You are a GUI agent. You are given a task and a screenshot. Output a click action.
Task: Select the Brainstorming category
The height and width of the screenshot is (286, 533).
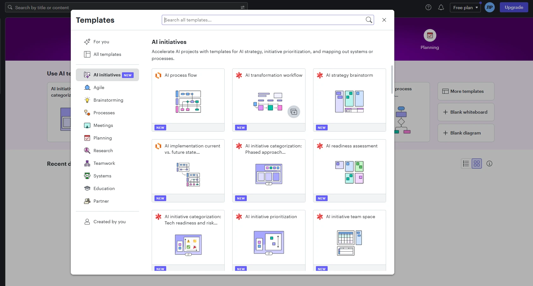tap(107, 100)
